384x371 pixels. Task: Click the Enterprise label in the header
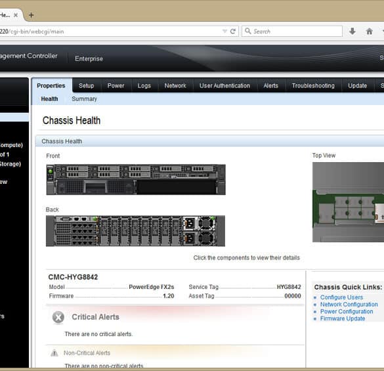89,59
